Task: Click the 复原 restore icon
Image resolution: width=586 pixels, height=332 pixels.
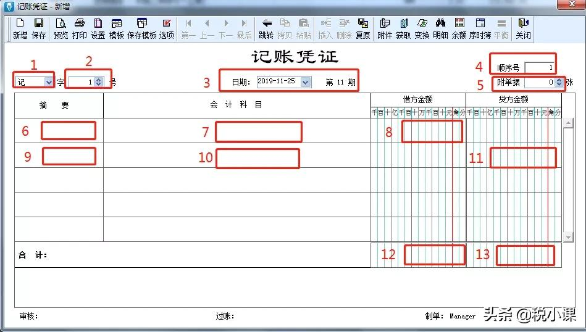Action: (x=362, y=29)
